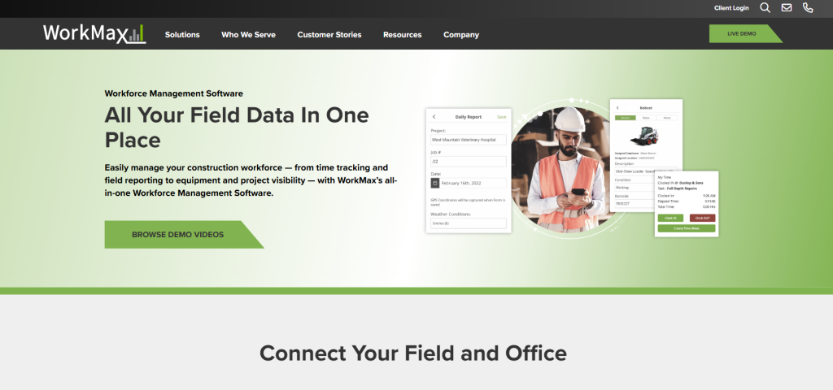833x390 pixels.
Task: Click the 'All Your Field Data In One Place' heading
Action: tap(237, 128)
